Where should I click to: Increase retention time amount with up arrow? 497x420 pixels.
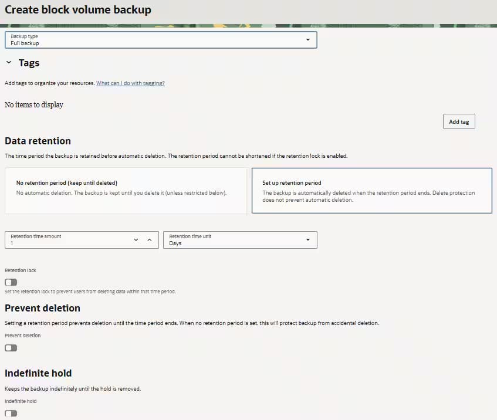pyautogui.click(x=150, y=240)
